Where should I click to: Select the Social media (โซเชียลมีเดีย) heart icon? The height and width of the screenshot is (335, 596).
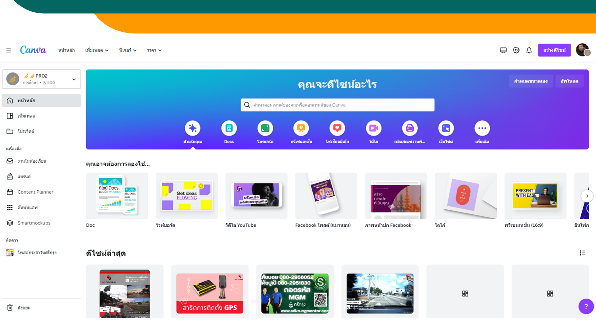click(x=337, y=128)
